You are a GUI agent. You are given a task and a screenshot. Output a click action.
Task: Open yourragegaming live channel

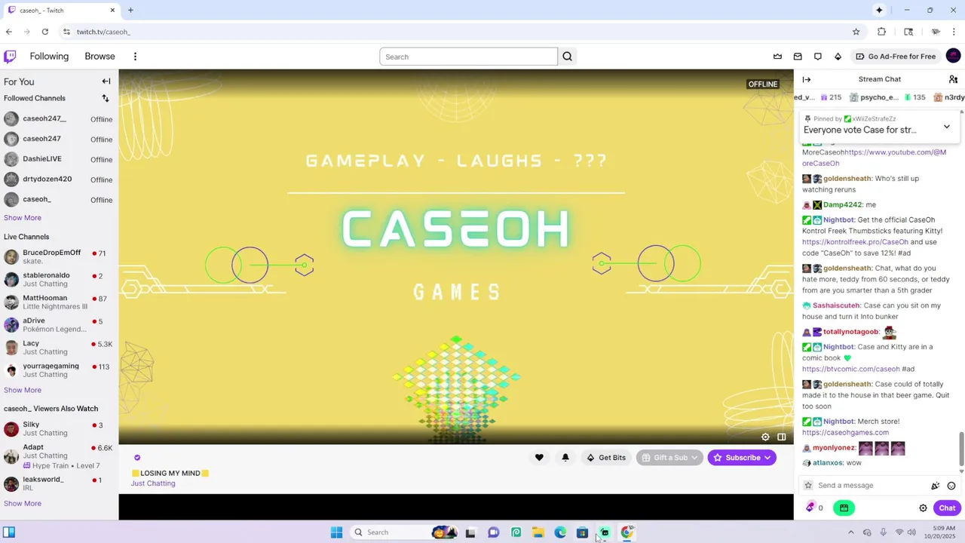coord(59,370)
